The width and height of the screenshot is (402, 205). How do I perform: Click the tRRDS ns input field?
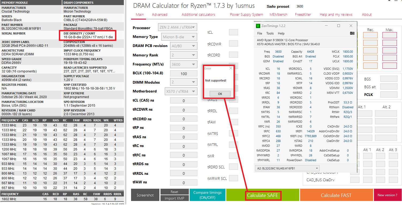tap(184, 164)
